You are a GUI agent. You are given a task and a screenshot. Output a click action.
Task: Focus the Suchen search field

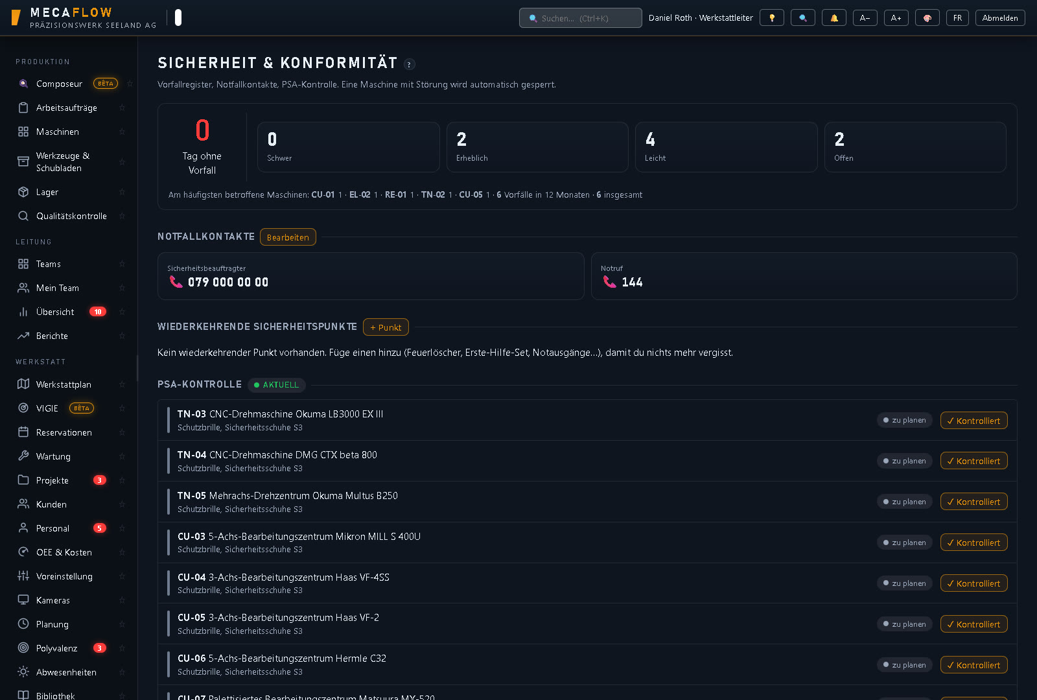click(581, 18)
